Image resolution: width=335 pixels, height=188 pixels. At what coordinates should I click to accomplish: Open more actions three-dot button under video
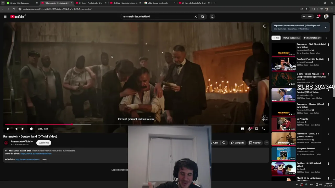coord(266,143)
